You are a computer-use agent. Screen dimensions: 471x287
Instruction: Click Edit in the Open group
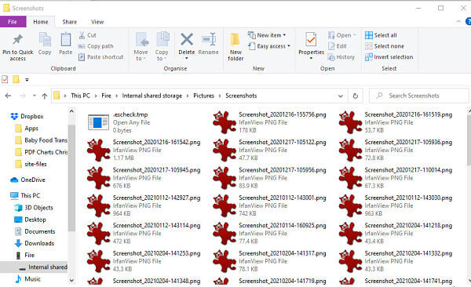(x=338, y=46)
